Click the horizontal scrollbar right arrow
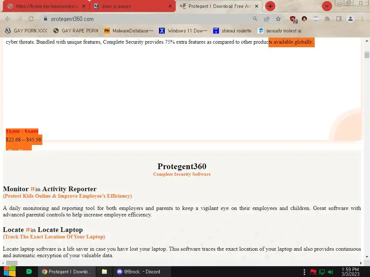This screenshot has height=277, width=370. [x=361, y=263]
